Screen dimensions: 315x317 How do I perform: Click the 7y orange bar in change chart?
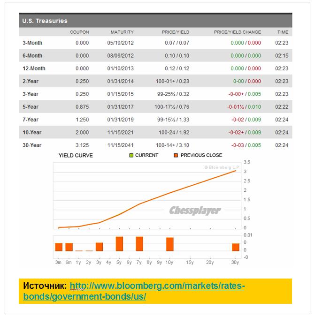click(x=139, y=244)
